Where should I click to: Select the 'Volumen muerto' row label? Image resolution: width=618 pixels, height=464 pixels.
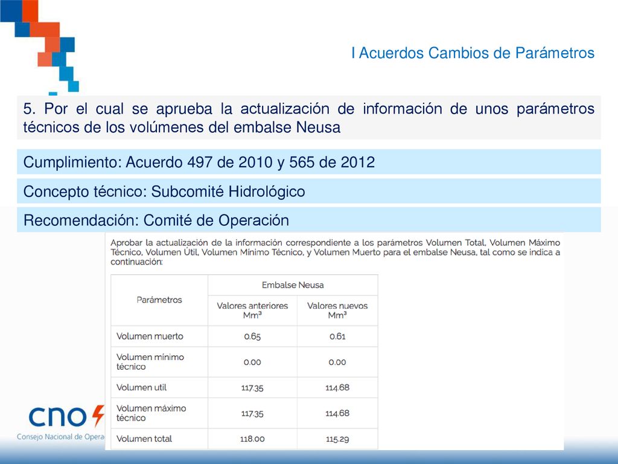click(x=150, y=336)
